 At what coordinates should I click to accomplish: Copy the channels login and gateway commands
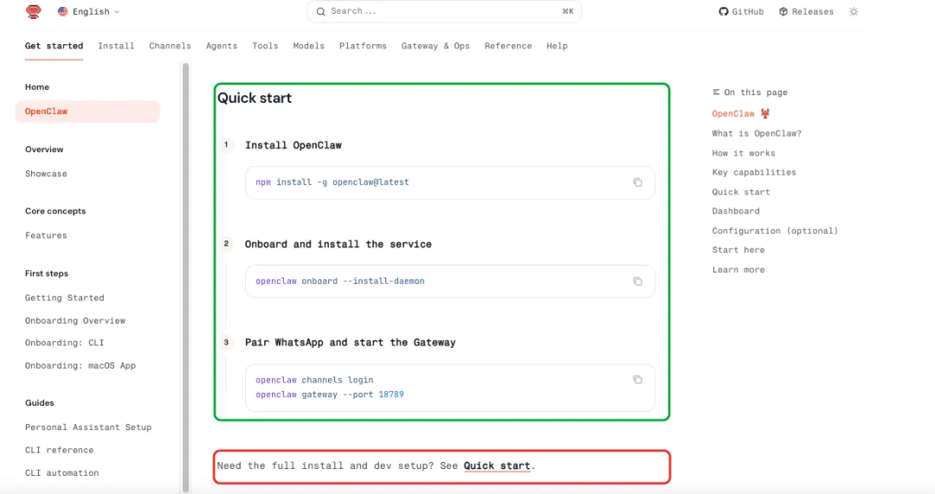tap(637, 380)
